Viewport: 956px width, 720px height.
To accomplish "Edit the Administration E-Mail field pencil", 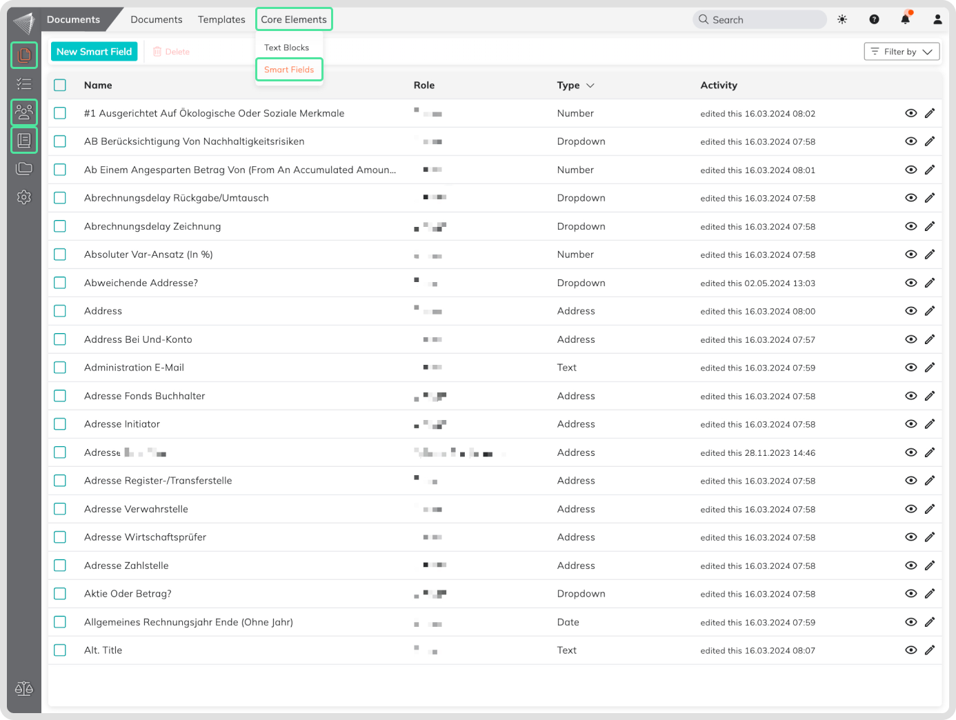I will pyautogui.click(x=930, y=368).
